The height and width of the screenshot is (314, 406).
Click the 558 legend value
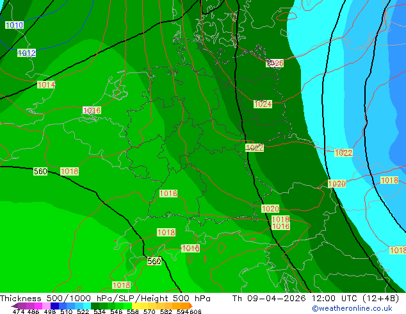[x=133, y=311]
